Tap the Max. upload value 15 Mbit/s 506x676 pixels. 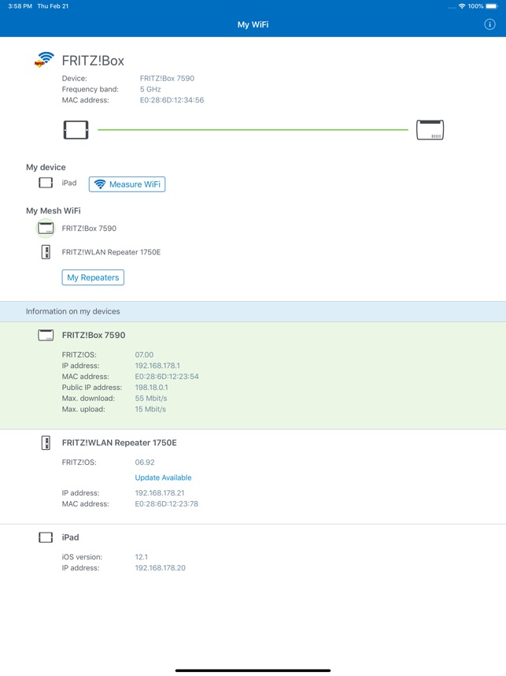[x=150, y=409]
